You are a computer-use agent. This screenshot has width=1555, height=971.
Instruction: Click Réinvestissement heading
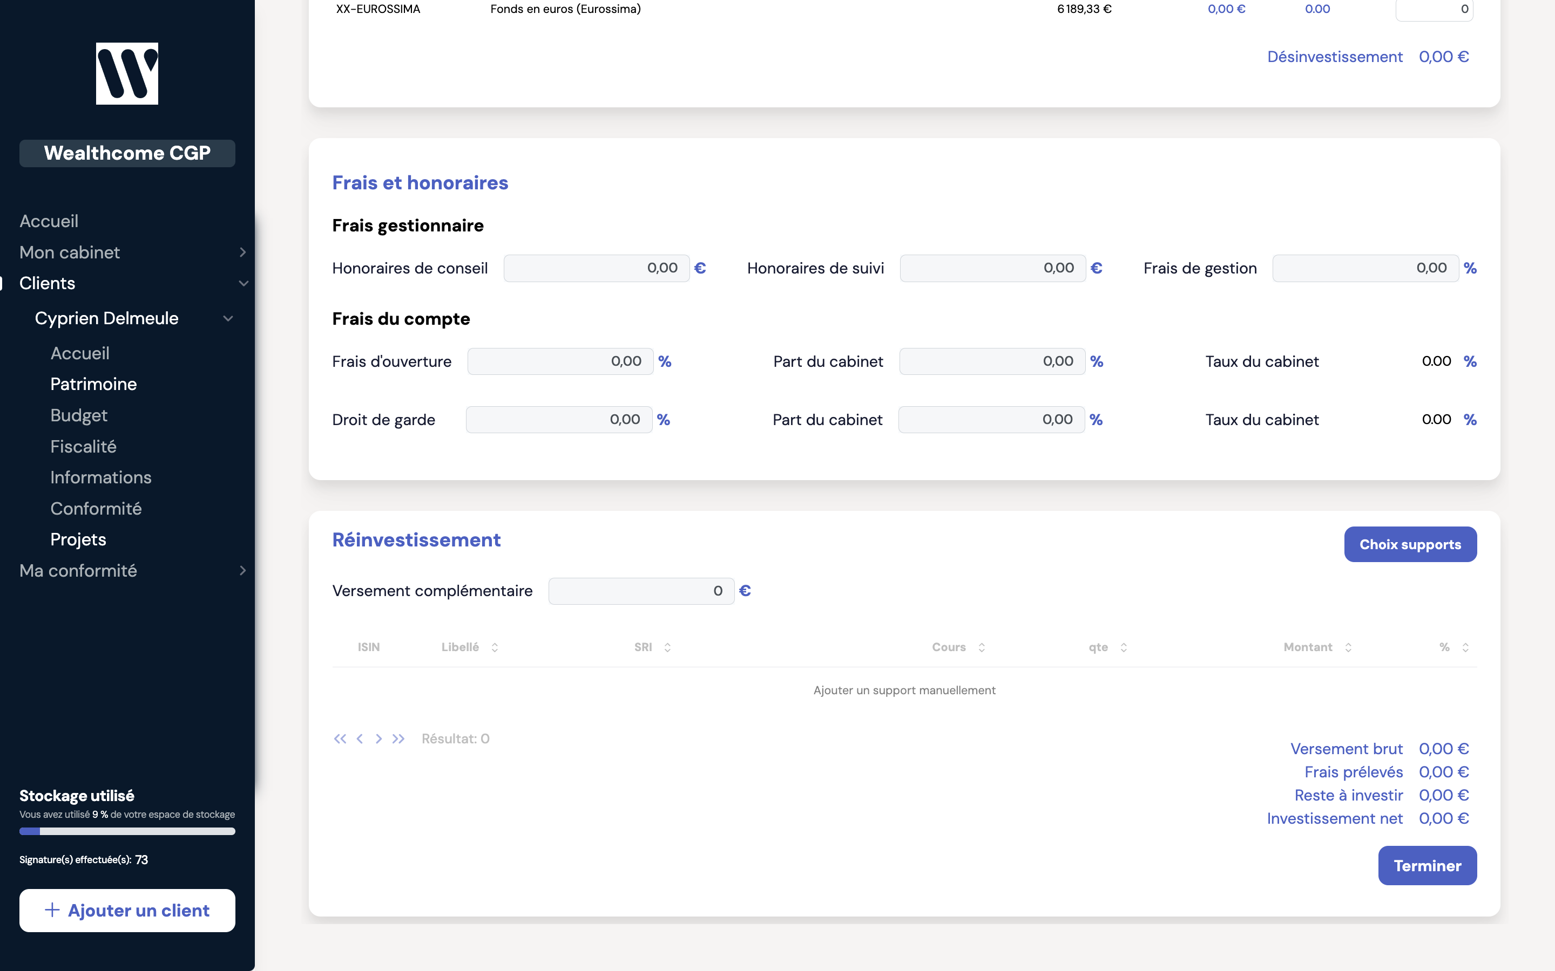click(416, 540)
